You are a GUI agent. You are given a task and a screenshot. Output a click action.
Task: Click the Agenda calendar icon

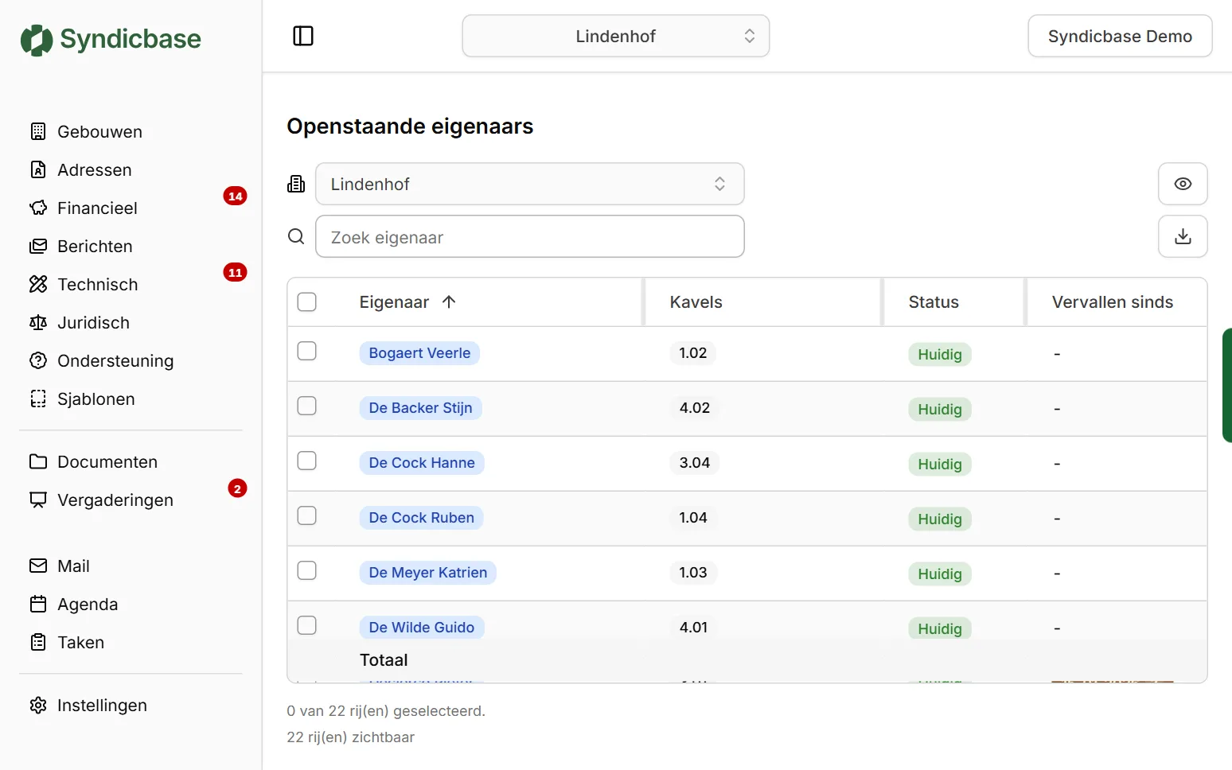point(38,604)
